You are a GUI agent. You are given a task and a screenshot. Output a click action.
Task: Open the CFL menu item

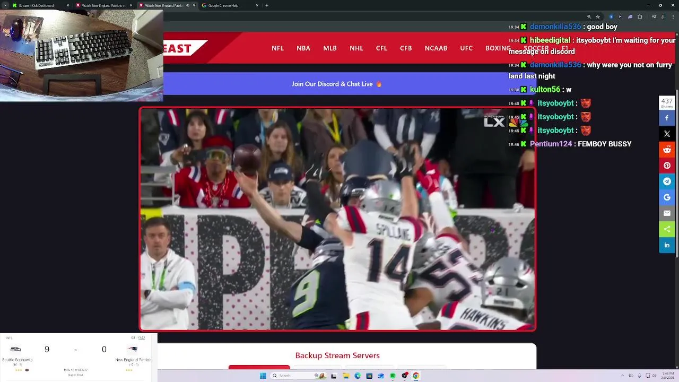click(381, 48)
